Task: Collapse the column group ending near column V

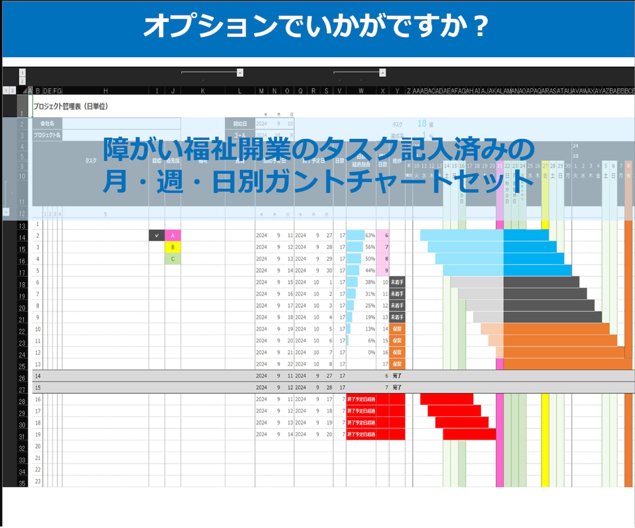Action: [383, 73]
